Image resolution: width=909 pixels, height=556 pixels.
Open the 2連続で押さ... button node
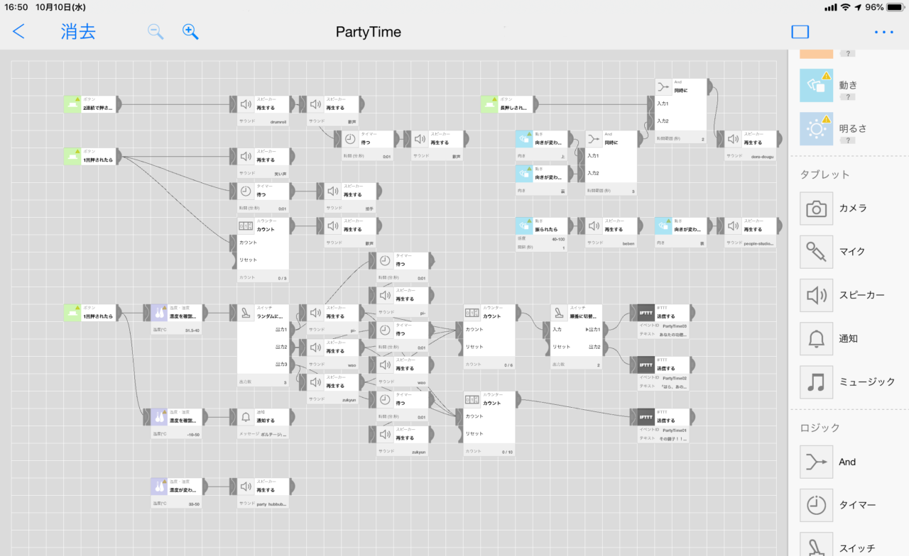point(90,105)
